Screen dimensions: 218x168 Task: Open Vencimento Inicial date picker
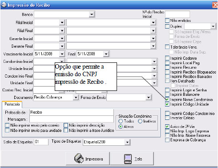[x=62, y=54]
